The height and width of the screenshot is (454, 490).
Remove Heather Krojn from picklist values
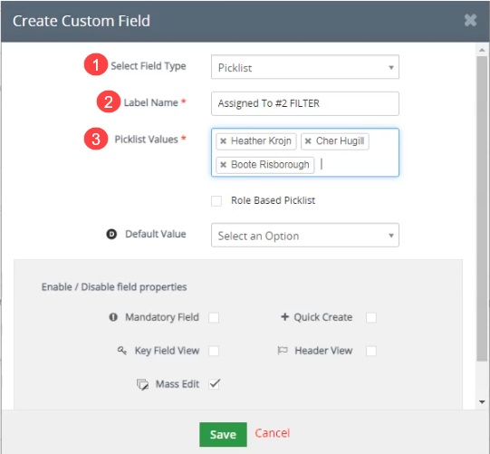(x=223, y=141)
